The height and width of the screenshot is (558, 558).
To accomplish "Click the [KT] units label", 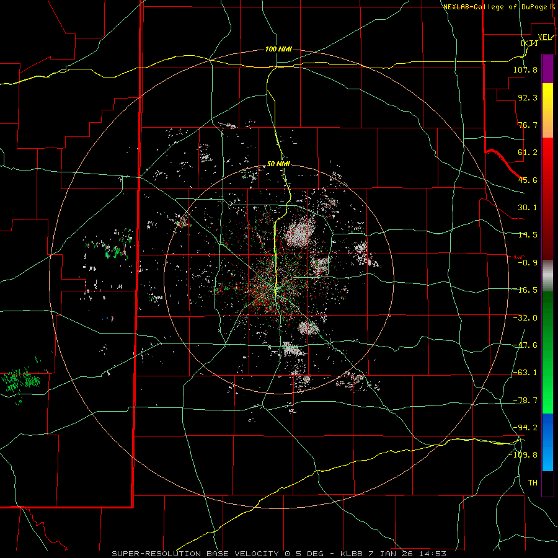I will pyautogui.click(x=529, y=43).
